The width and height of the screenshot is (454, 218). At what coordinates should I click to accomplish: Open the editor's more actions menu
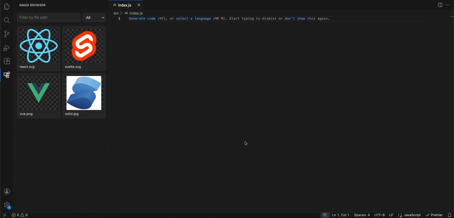click(447, 5)
